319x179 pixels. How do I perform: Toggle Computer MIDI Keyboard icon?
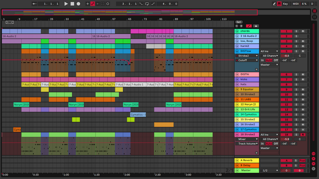pyautogui.click(x=279, y=4)
